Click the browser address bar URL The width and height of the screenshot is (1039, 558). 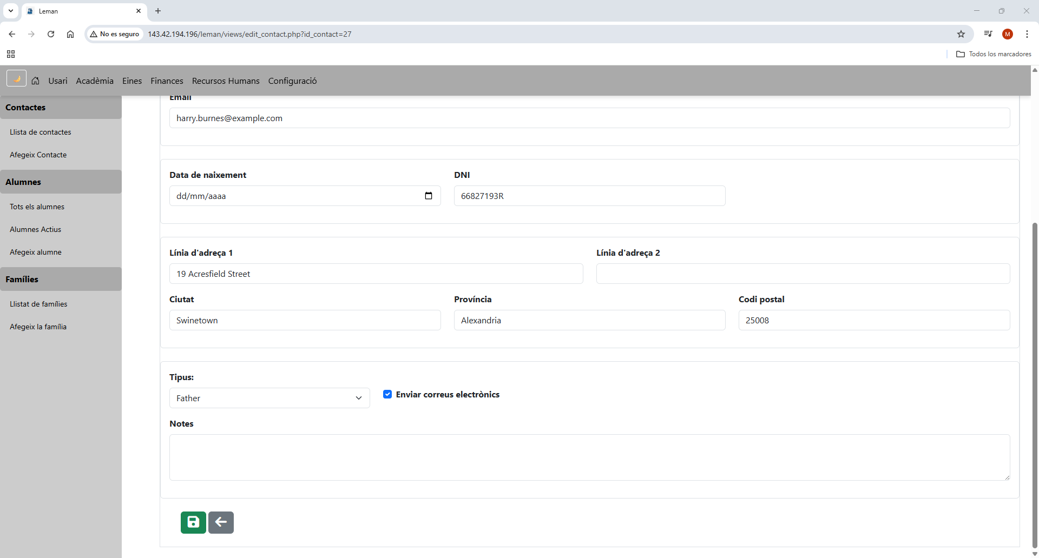pyautogui.click(x=249, y=34)
